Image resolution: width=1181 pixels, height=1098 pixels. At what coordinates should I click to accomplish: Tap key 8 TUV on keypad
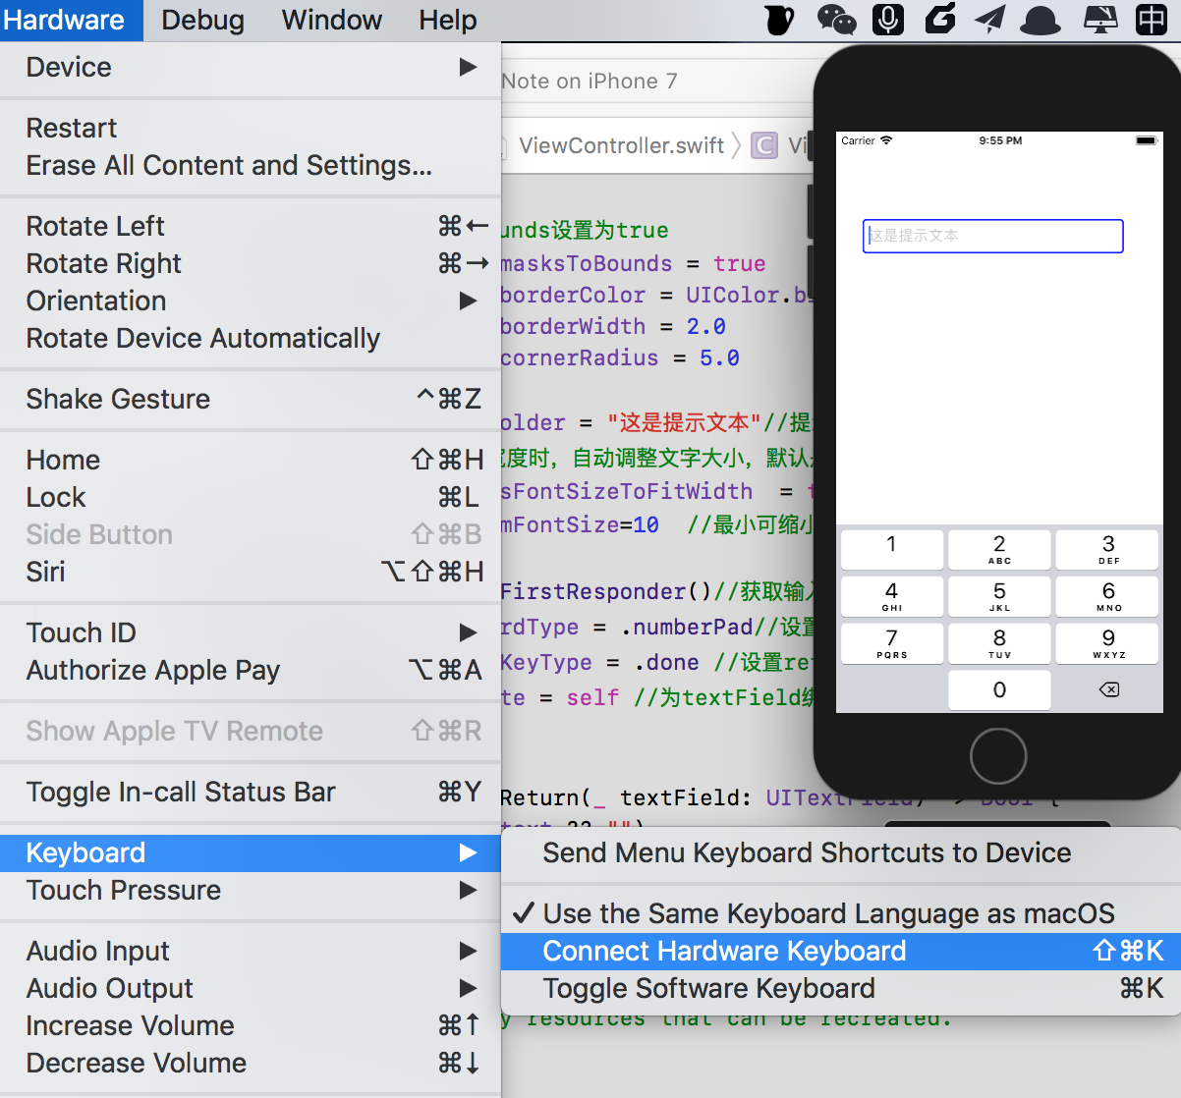[999, 643]
